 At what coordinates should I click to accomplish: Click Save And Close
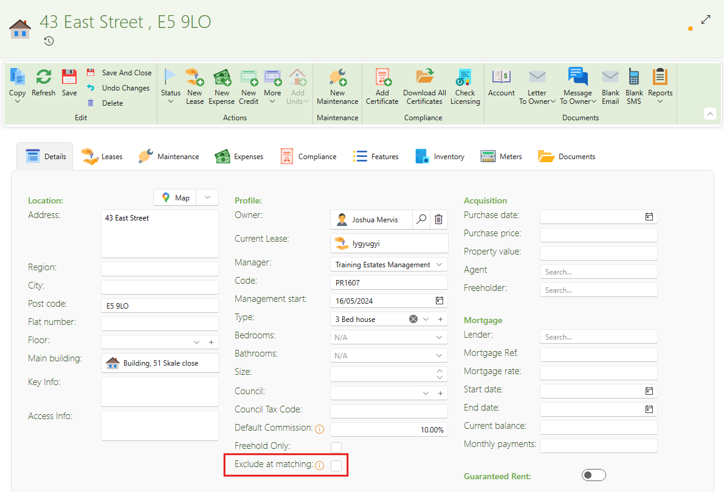[119, 72]
